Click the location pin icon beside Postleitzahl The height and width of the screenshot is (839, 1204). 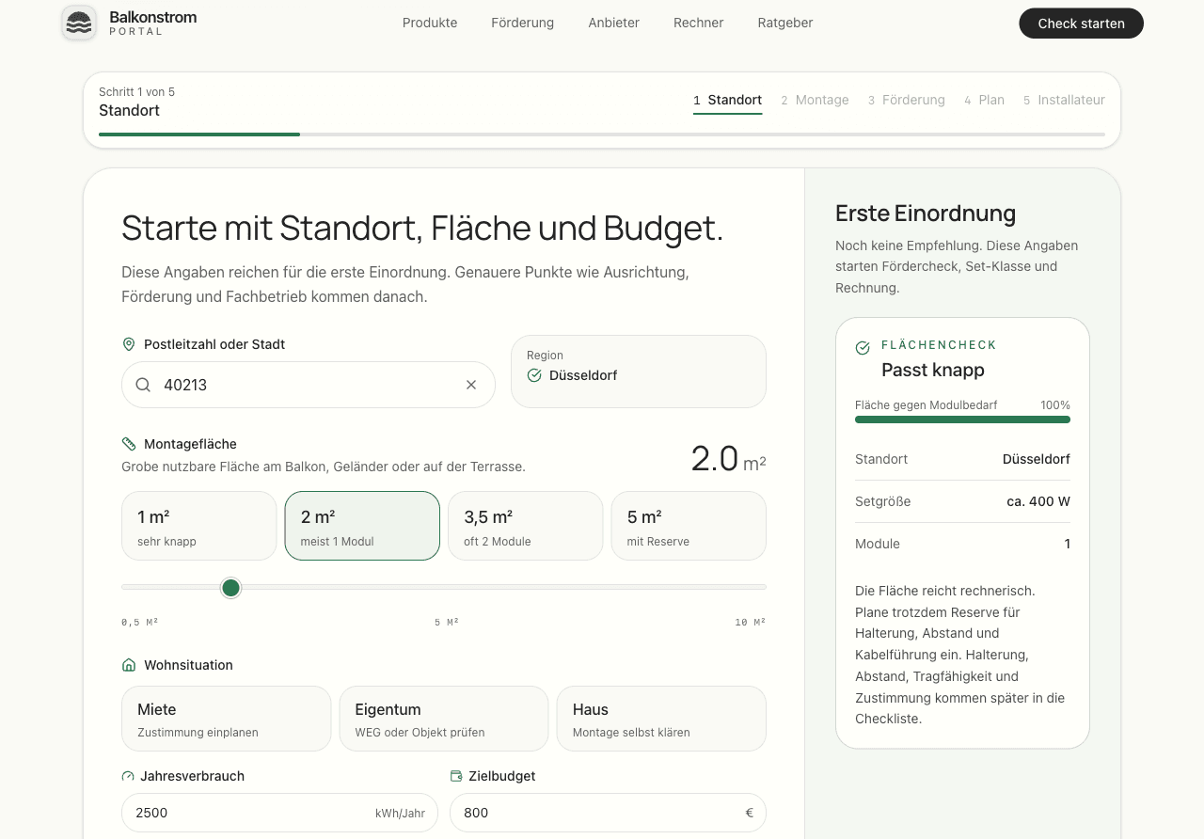[x=129, y=344]
